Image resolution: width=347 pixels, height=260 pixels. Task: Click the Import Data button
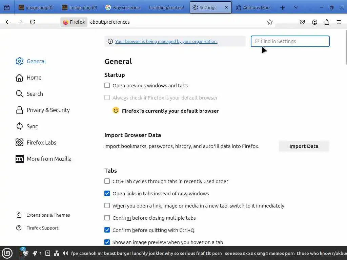304,146
